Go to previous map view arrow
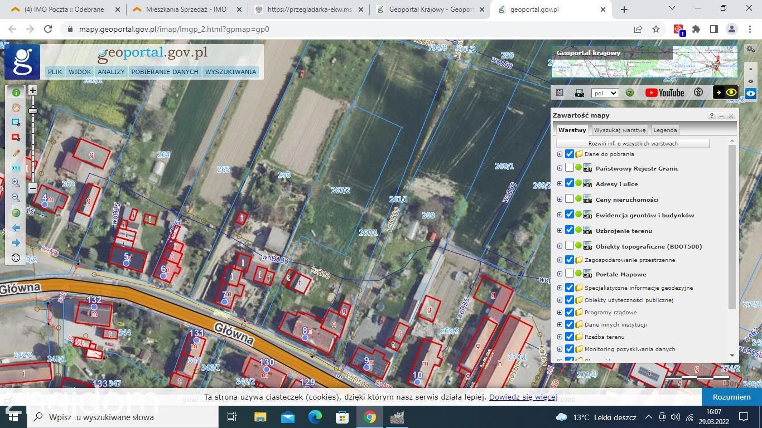This screenshot has height=428, width=762. coord(16,228)
